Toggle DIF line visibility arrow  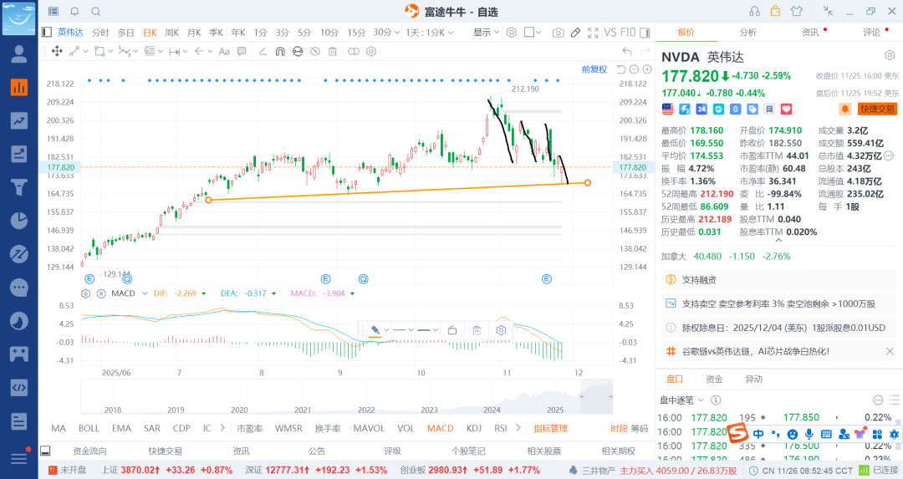(x=202, y=293)
